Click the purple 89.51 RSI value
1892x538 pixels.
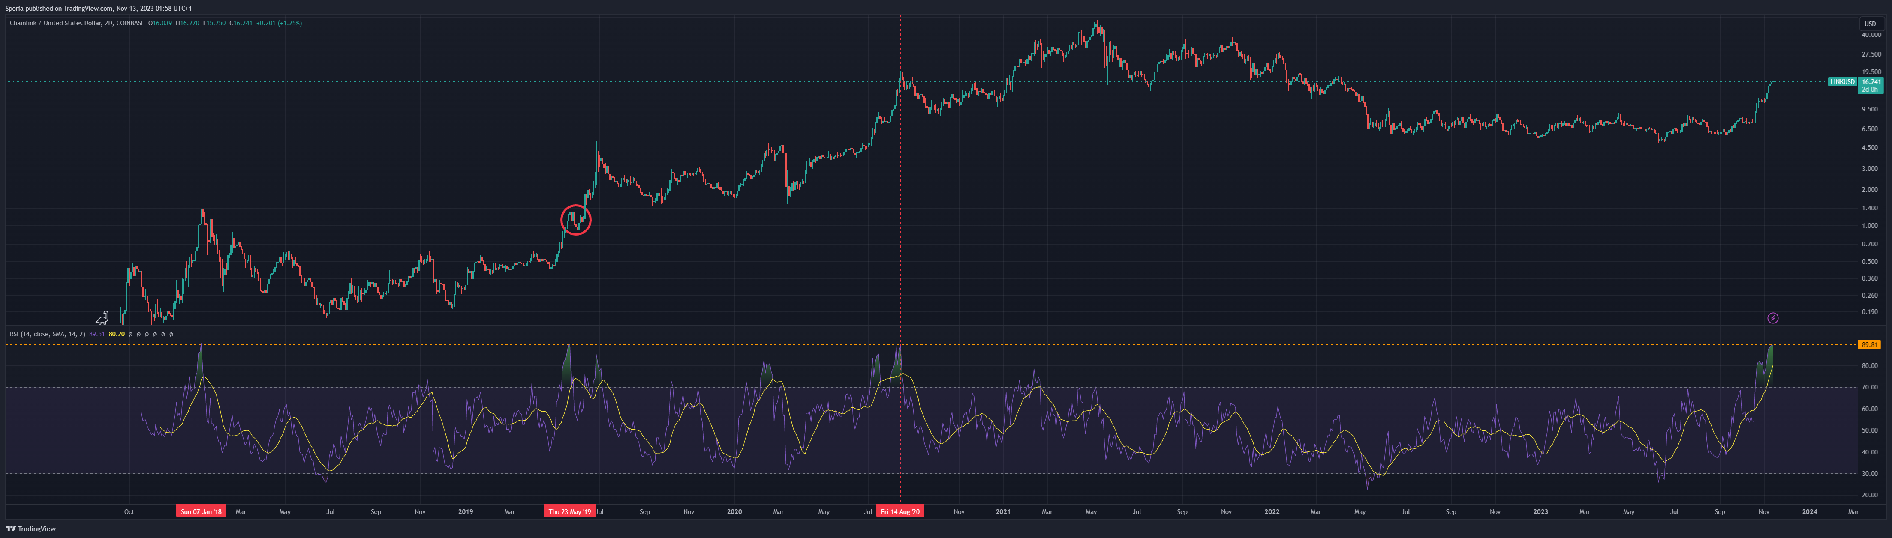[97, 334]
